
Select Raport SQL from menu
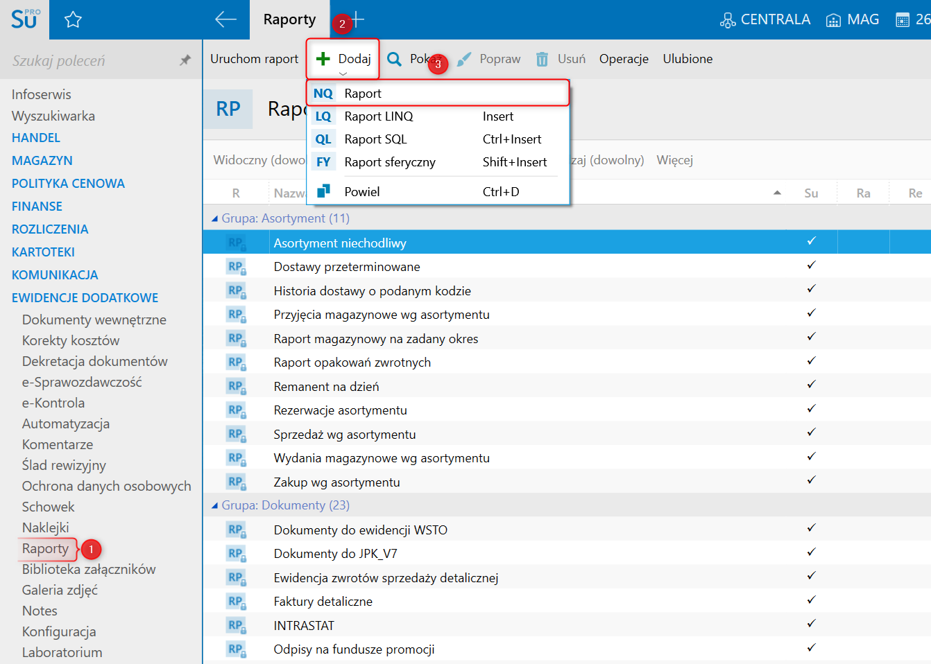point(375,139)
